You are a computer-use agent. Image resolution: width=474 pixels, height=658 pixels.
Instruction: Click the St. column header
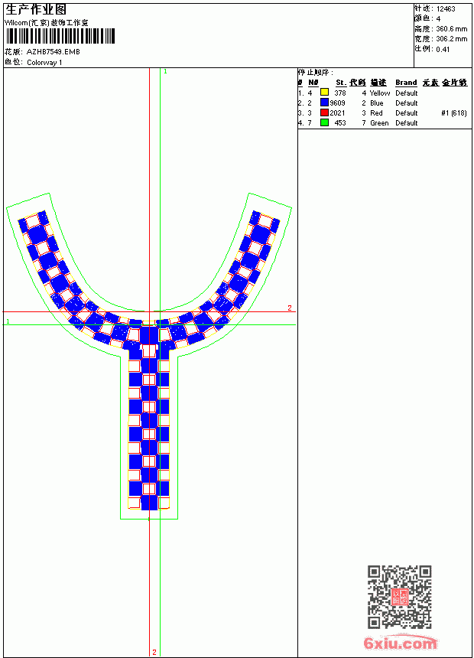(x=341, y=83)
